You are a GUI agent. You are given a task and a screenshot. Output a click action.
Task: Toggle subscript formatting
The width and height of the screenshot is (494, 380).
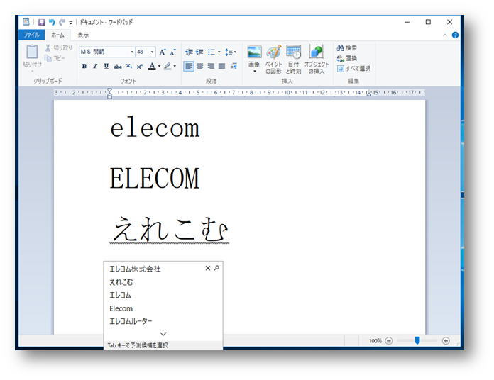click(129, 66)
